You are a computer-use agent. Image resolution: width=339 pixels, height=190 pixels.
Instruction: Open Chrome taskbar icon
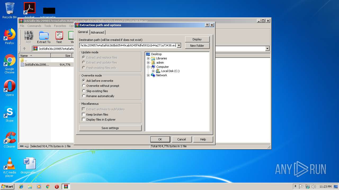48,187
